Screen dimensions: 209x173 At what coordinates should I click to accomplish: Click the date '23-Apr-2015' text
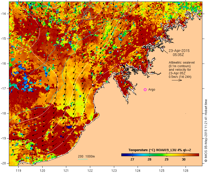[x=179, y=51]
